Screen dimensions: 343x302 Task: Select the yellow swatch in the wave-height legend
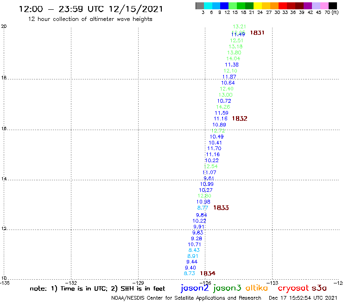click(x=258, y=6)
